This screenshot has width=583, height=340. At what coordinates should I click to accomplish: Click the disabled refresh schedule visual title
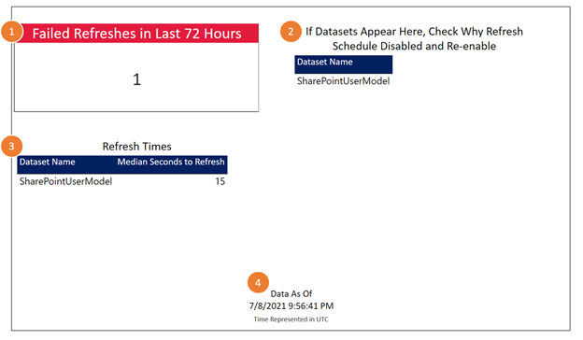click(x=414, y=38)
